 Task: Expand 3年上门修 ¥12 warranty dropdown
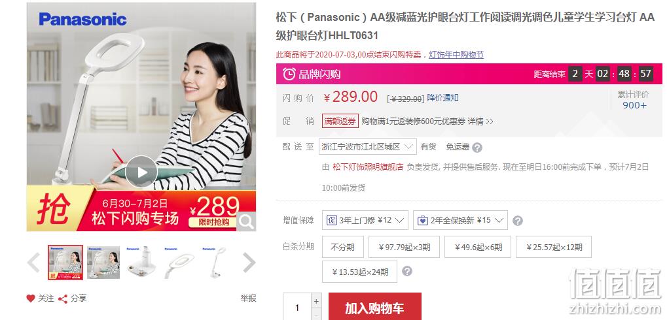pos(365,220)
